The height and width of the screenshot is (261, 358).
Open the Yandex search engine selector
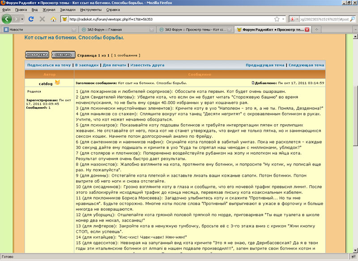[x=294, y=19]
